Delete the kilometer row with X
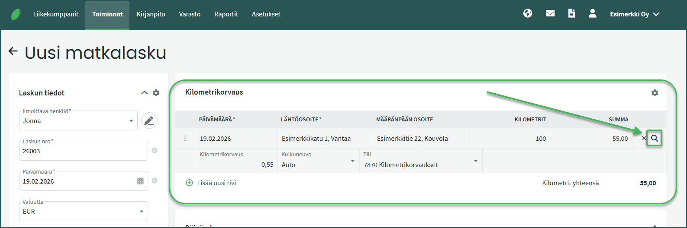This screenshot has height=228, width=687. [643, 139]
